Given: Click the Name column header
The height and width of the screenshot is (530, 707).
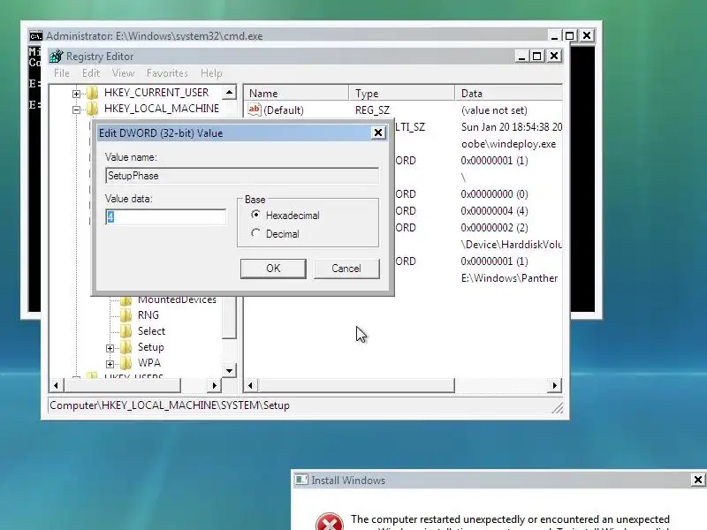Looking at the screenshot, I should 297,94.
